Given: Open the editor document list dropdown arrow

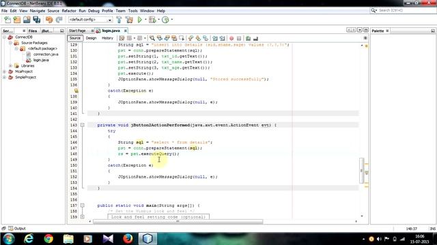Looking at the screenshot, I should click(x=360, y=30).
